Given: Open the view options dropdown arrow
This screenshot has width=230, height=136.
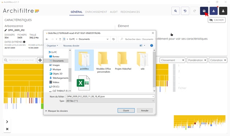Looking at the screenshot, I should pos(144,45).
